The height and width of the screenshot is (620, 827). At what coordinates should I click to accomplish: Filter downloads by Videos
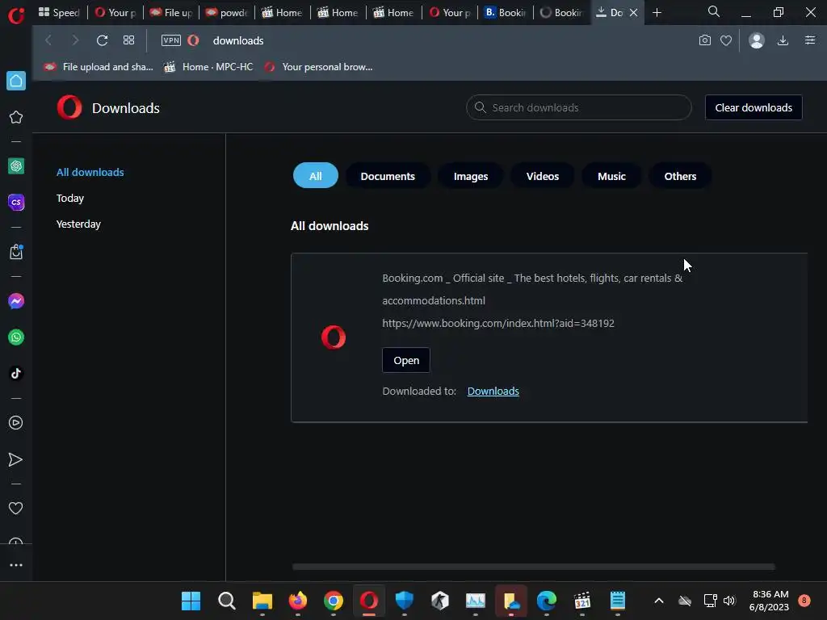[x=542, y=176]
